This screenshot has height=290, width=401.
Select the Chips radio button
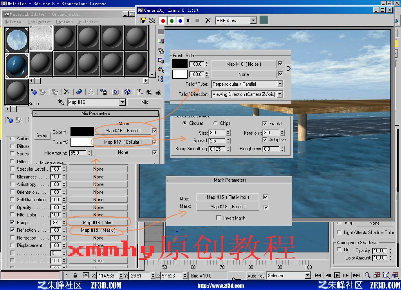pyautogui.click(x=215, y=123)
